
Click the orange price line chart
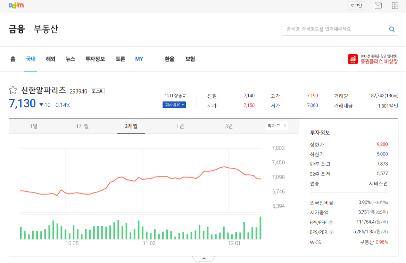[141, 181]
